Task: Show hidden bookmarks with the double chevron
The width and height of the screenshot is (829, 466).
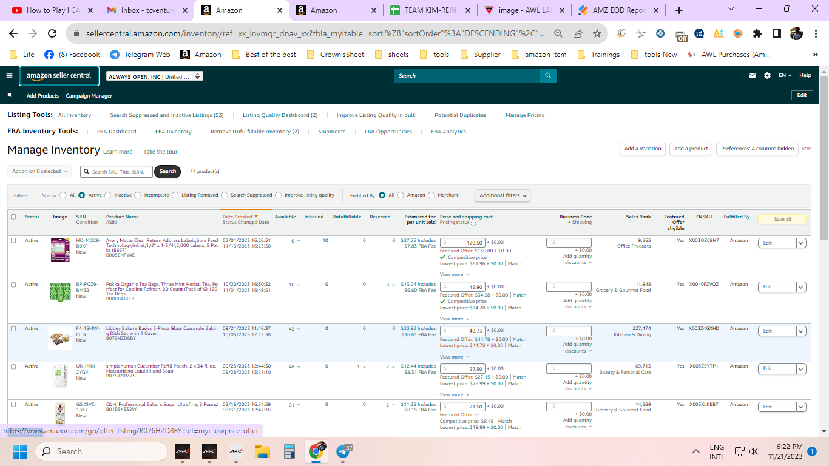Action: click(x=815, y=55)
